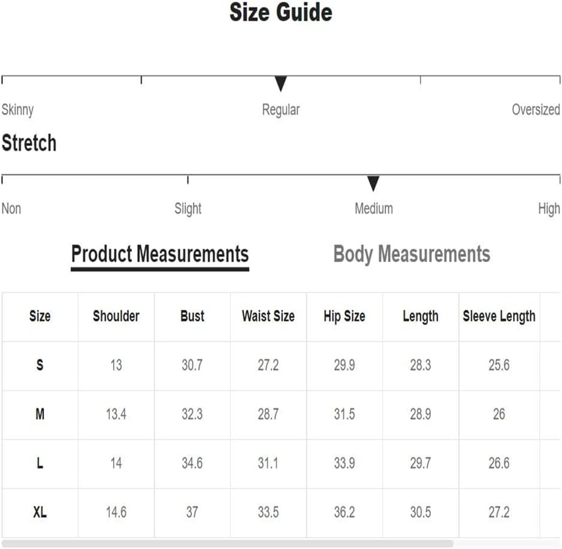Image resolution: width=562 pixels, height=549 pixels.
Task: Click the Sleeve Length column header
Action: (499, 316)
